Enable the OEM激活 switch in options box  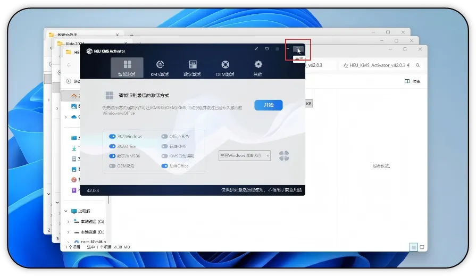(112, 166)
